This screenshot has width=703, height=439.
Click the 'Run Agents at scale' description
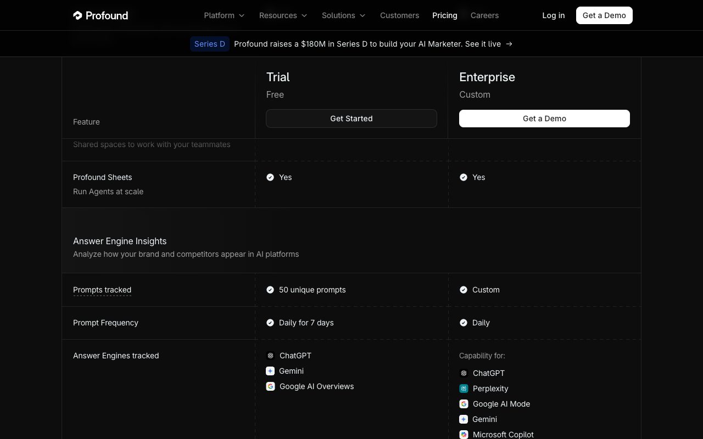tap(108, 192)
